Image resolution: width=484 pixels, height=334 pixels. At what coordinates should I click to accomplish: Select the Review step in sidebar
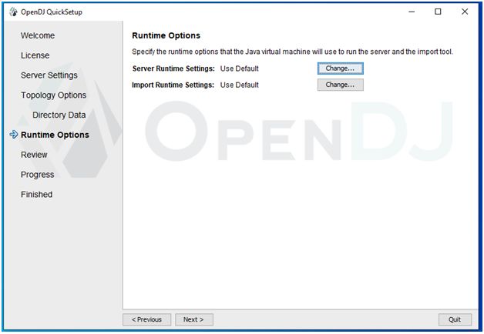coord(34,155)
